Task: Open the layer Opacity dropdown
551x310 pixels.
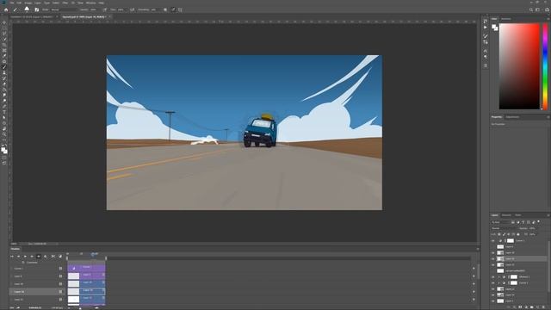Action: click(533, 228)
